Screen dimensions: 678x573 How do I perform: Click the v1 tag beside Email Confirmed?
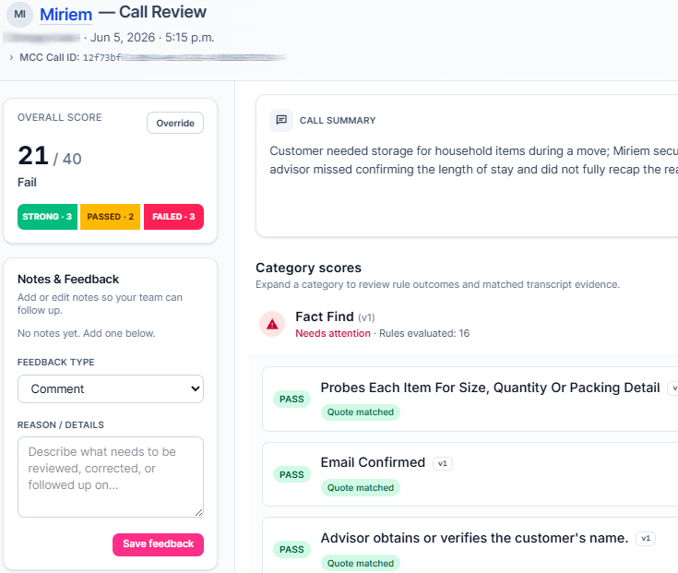coord(443,463)
